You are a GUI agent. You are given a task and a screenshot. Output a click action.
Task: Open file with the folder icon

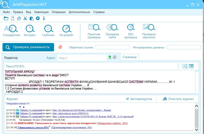pos(6,18)
